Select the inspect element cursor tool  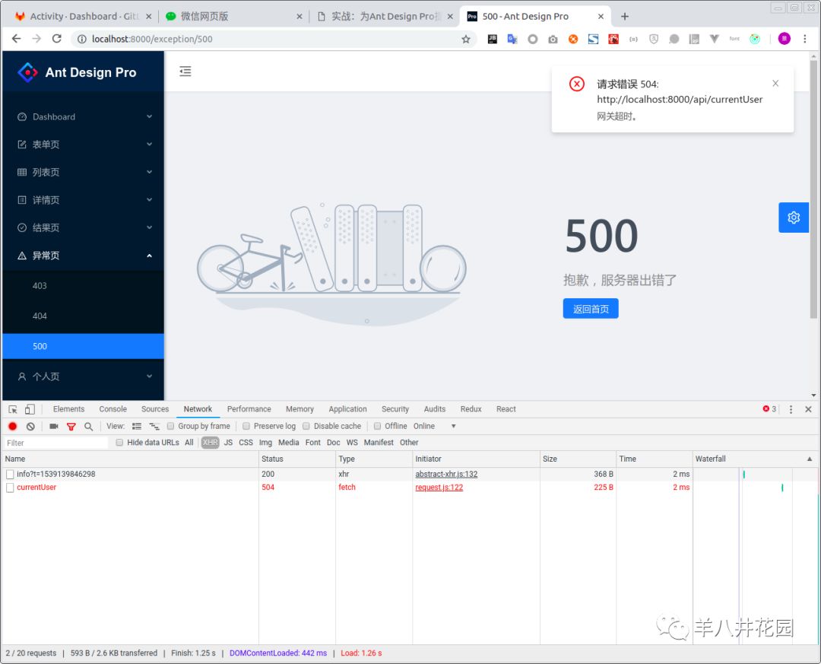pyautogui.click(x=12, y=408)
